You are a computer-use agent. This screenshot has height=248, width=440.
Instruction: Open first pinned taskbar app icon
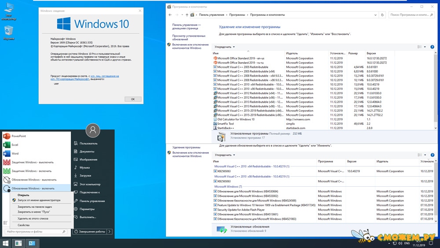pos(18,243)
